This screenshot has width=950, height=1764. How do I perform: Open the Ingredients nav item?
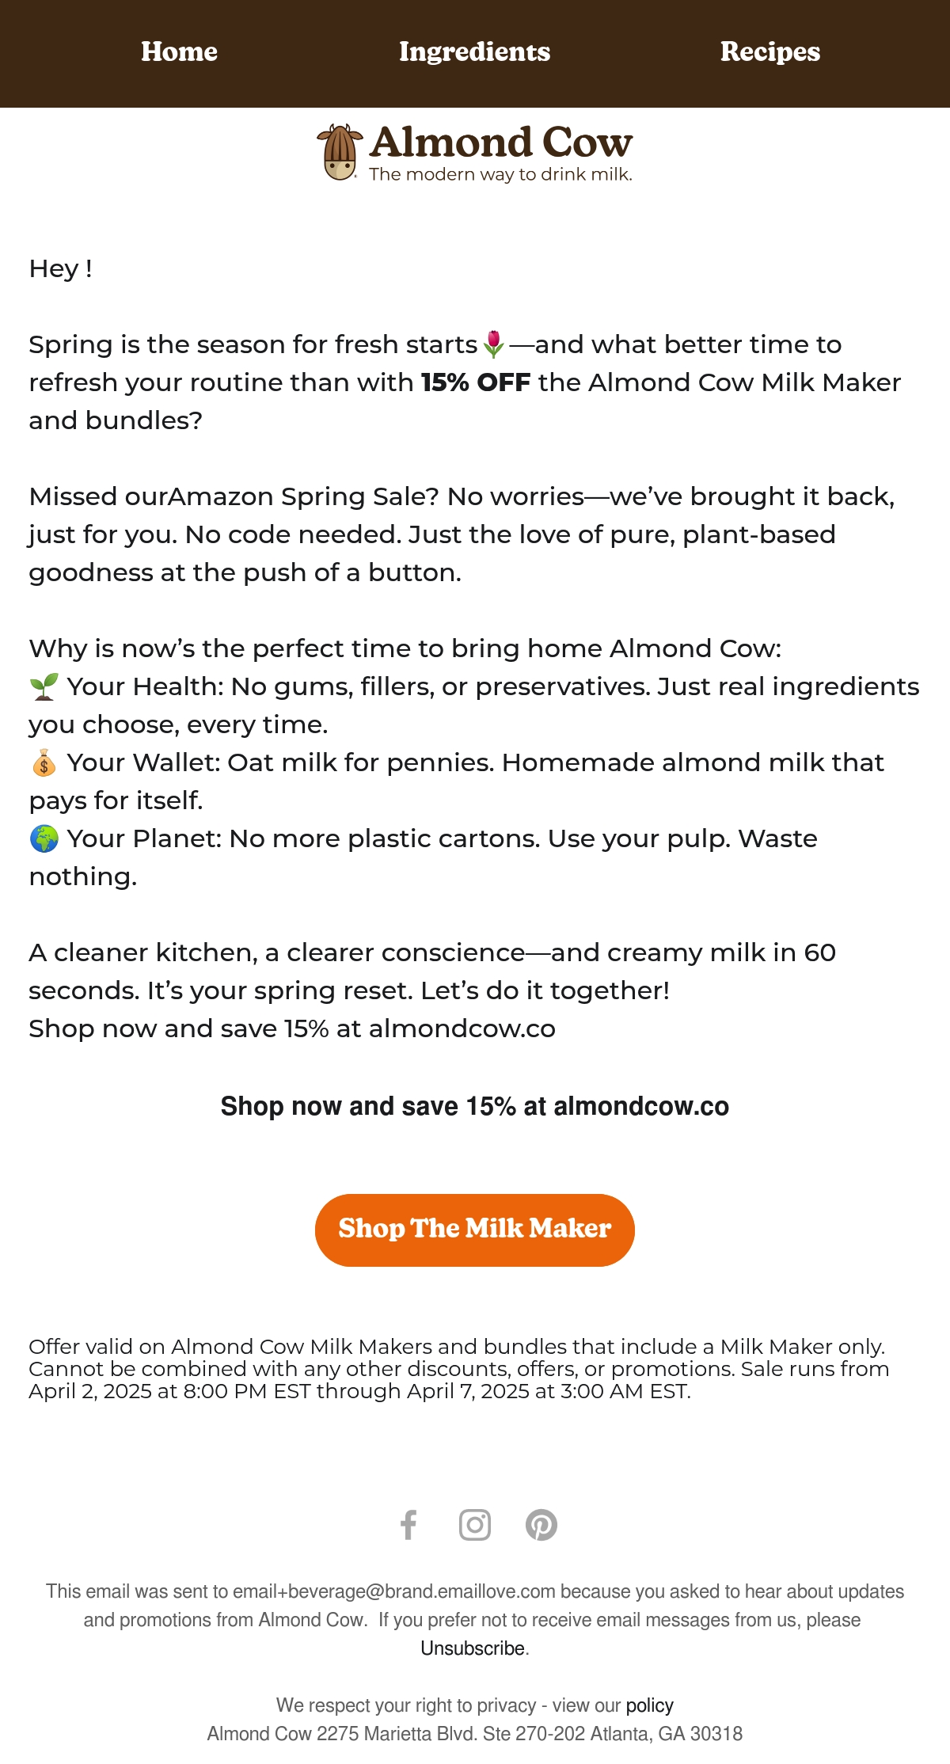coord(475,51)
